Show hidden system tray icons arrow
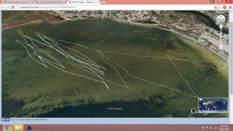This screenshot has height=131, width=233. 199,128
